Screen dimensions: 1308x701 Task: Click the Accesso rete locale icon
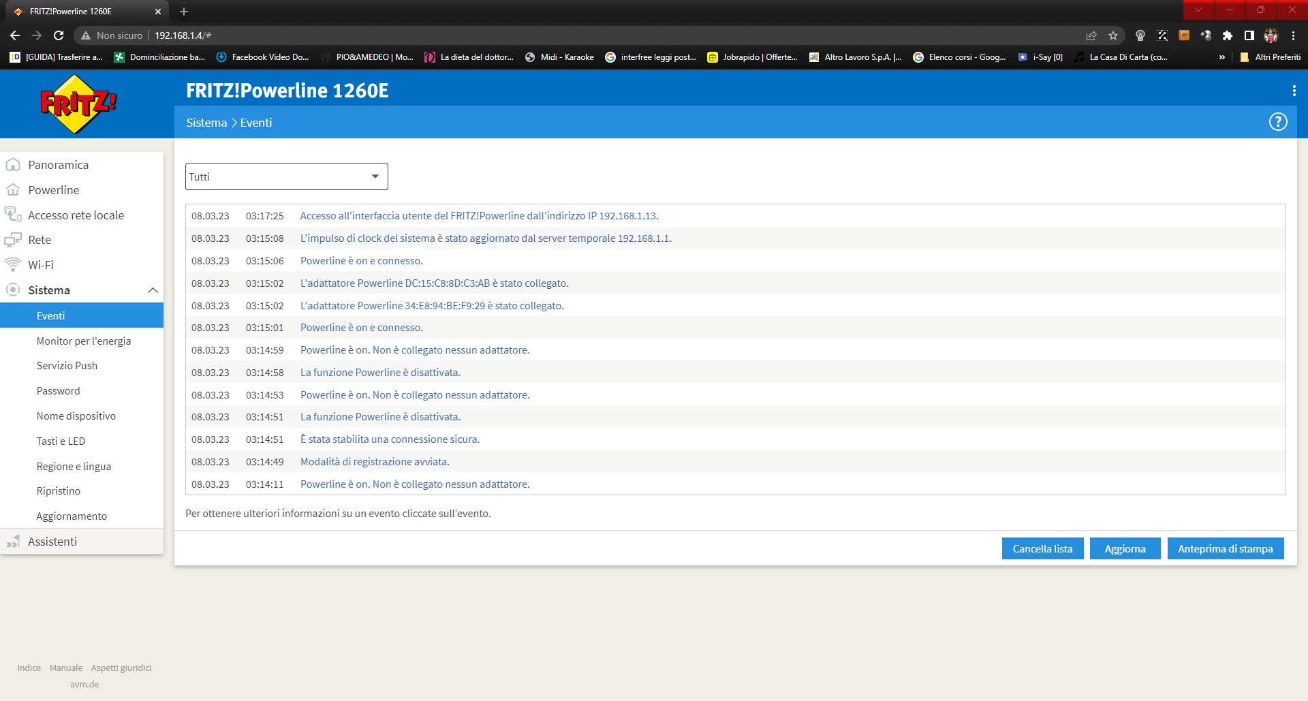(13, 215)
